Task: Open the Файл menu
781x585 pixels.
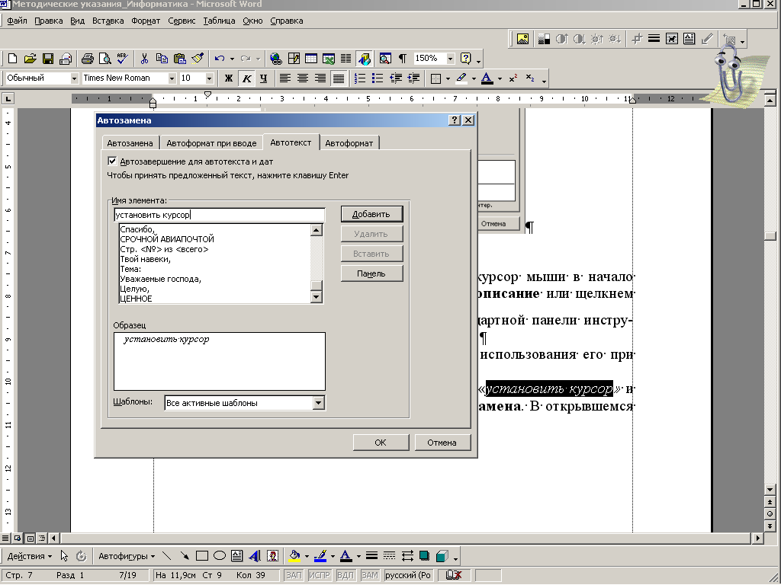Action: 17,21
